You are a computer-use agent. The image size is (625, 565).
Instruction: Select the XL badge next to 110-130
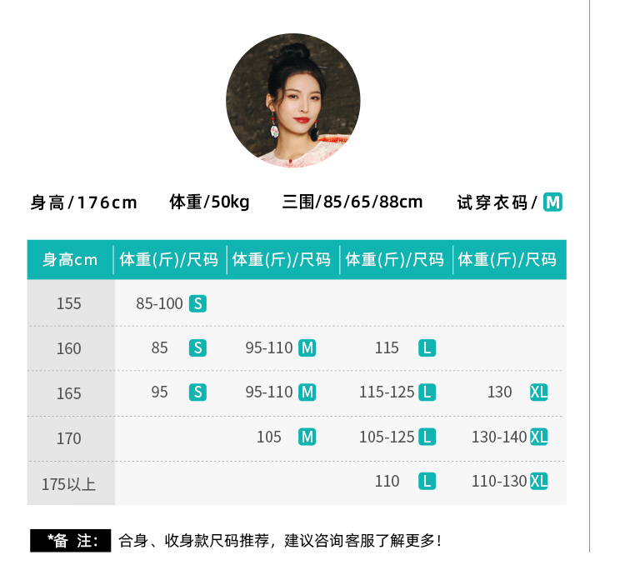click(539, 482)
